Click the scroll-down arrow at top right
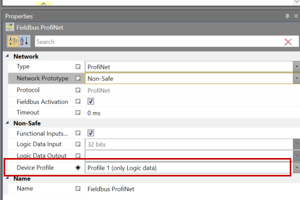 point(297,2)
